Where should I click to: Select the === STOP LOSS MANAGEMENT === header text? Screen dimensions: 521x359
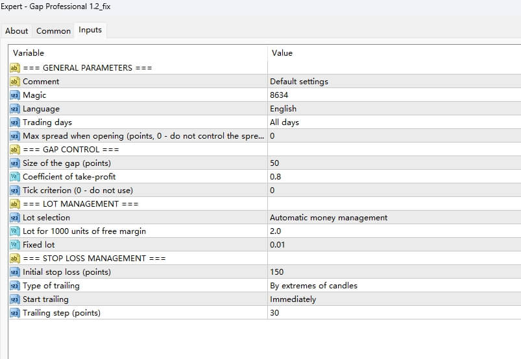point(94,259)
